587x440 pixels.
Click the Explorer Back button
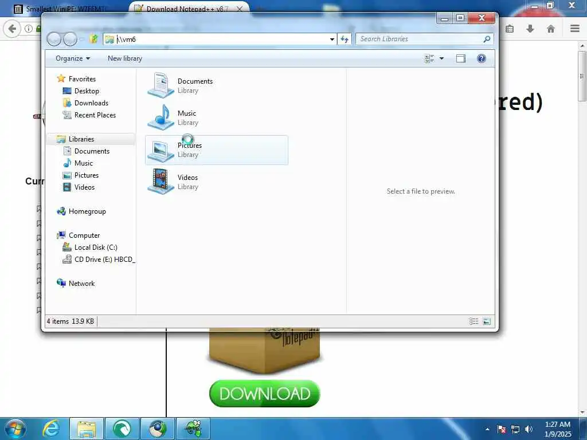pos(54,39)
